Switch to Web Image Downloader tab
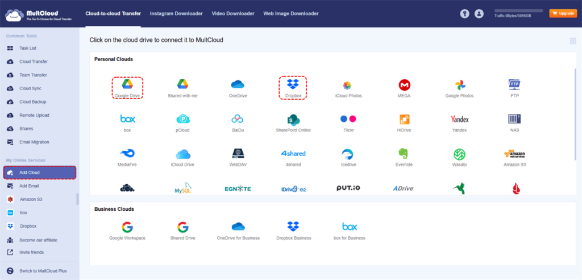Viewport: 582px width, 280px height. 291,14
